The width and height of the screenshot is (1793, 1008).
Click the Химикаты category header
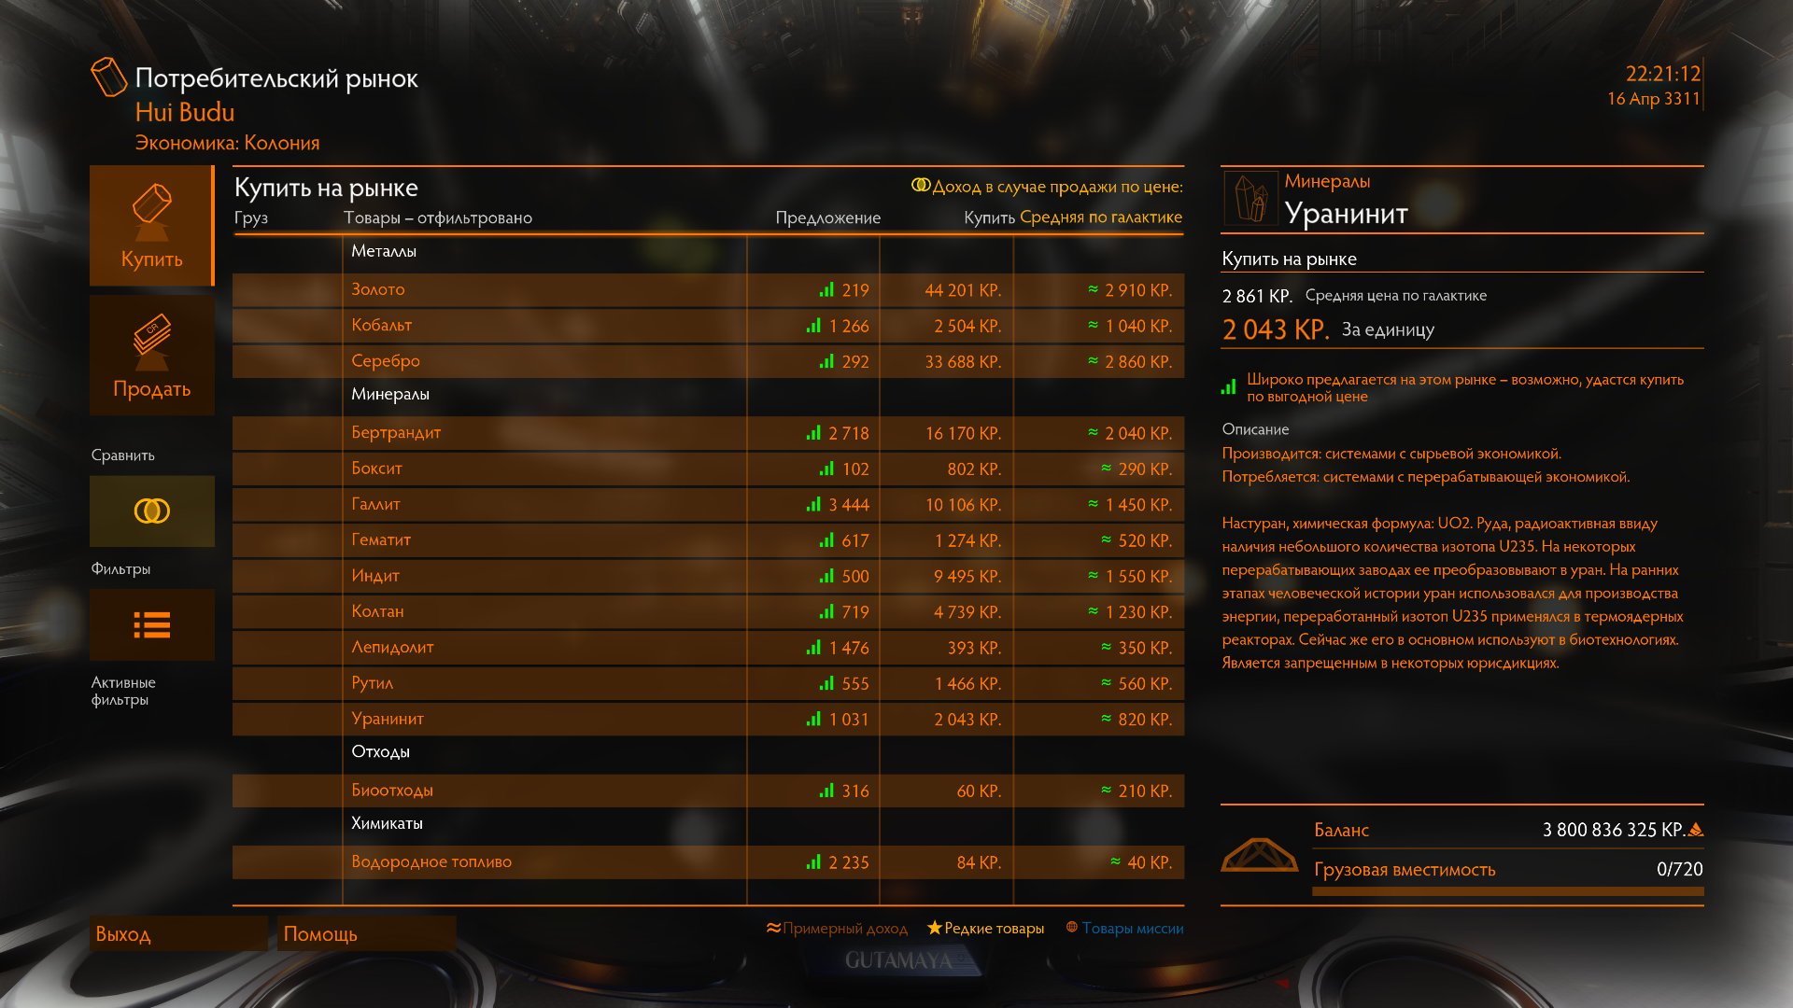coord(387,823)
